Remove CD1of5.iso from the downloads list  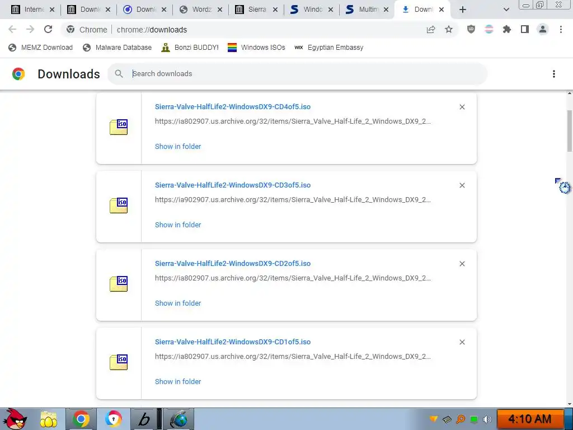point(462,342)
